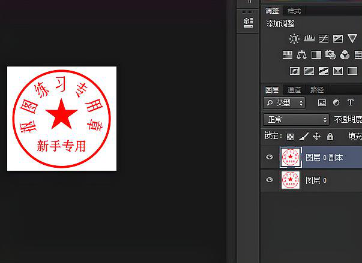Click the crossed-box adjustment icon
Viewport: 362px width, 263px height.
click(338, 71)
